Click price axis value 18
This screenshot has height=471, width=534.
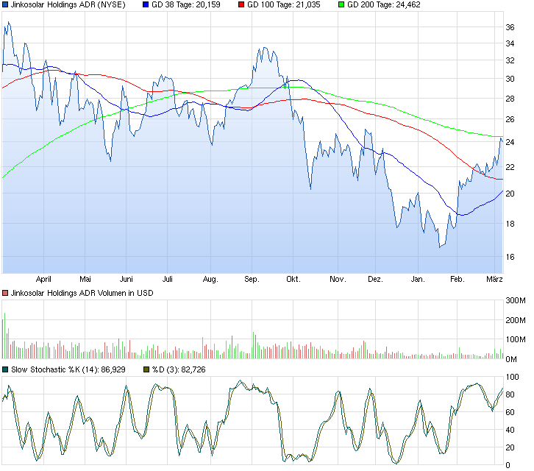510,224
